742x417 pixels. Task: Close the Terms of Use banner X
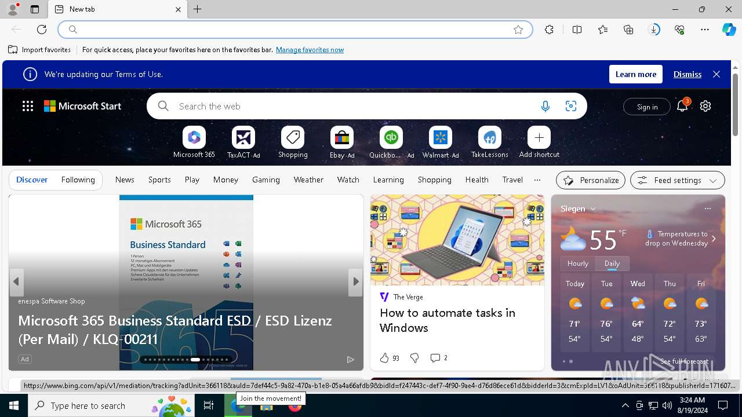point(716,74)
